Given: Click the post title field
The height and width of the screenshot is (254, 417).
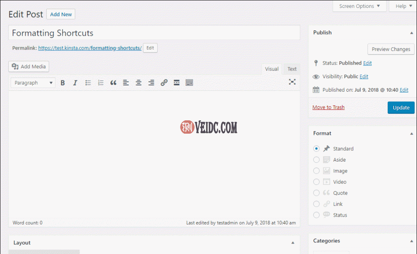Looking at the screenshot, I should (x=154, y=32).
